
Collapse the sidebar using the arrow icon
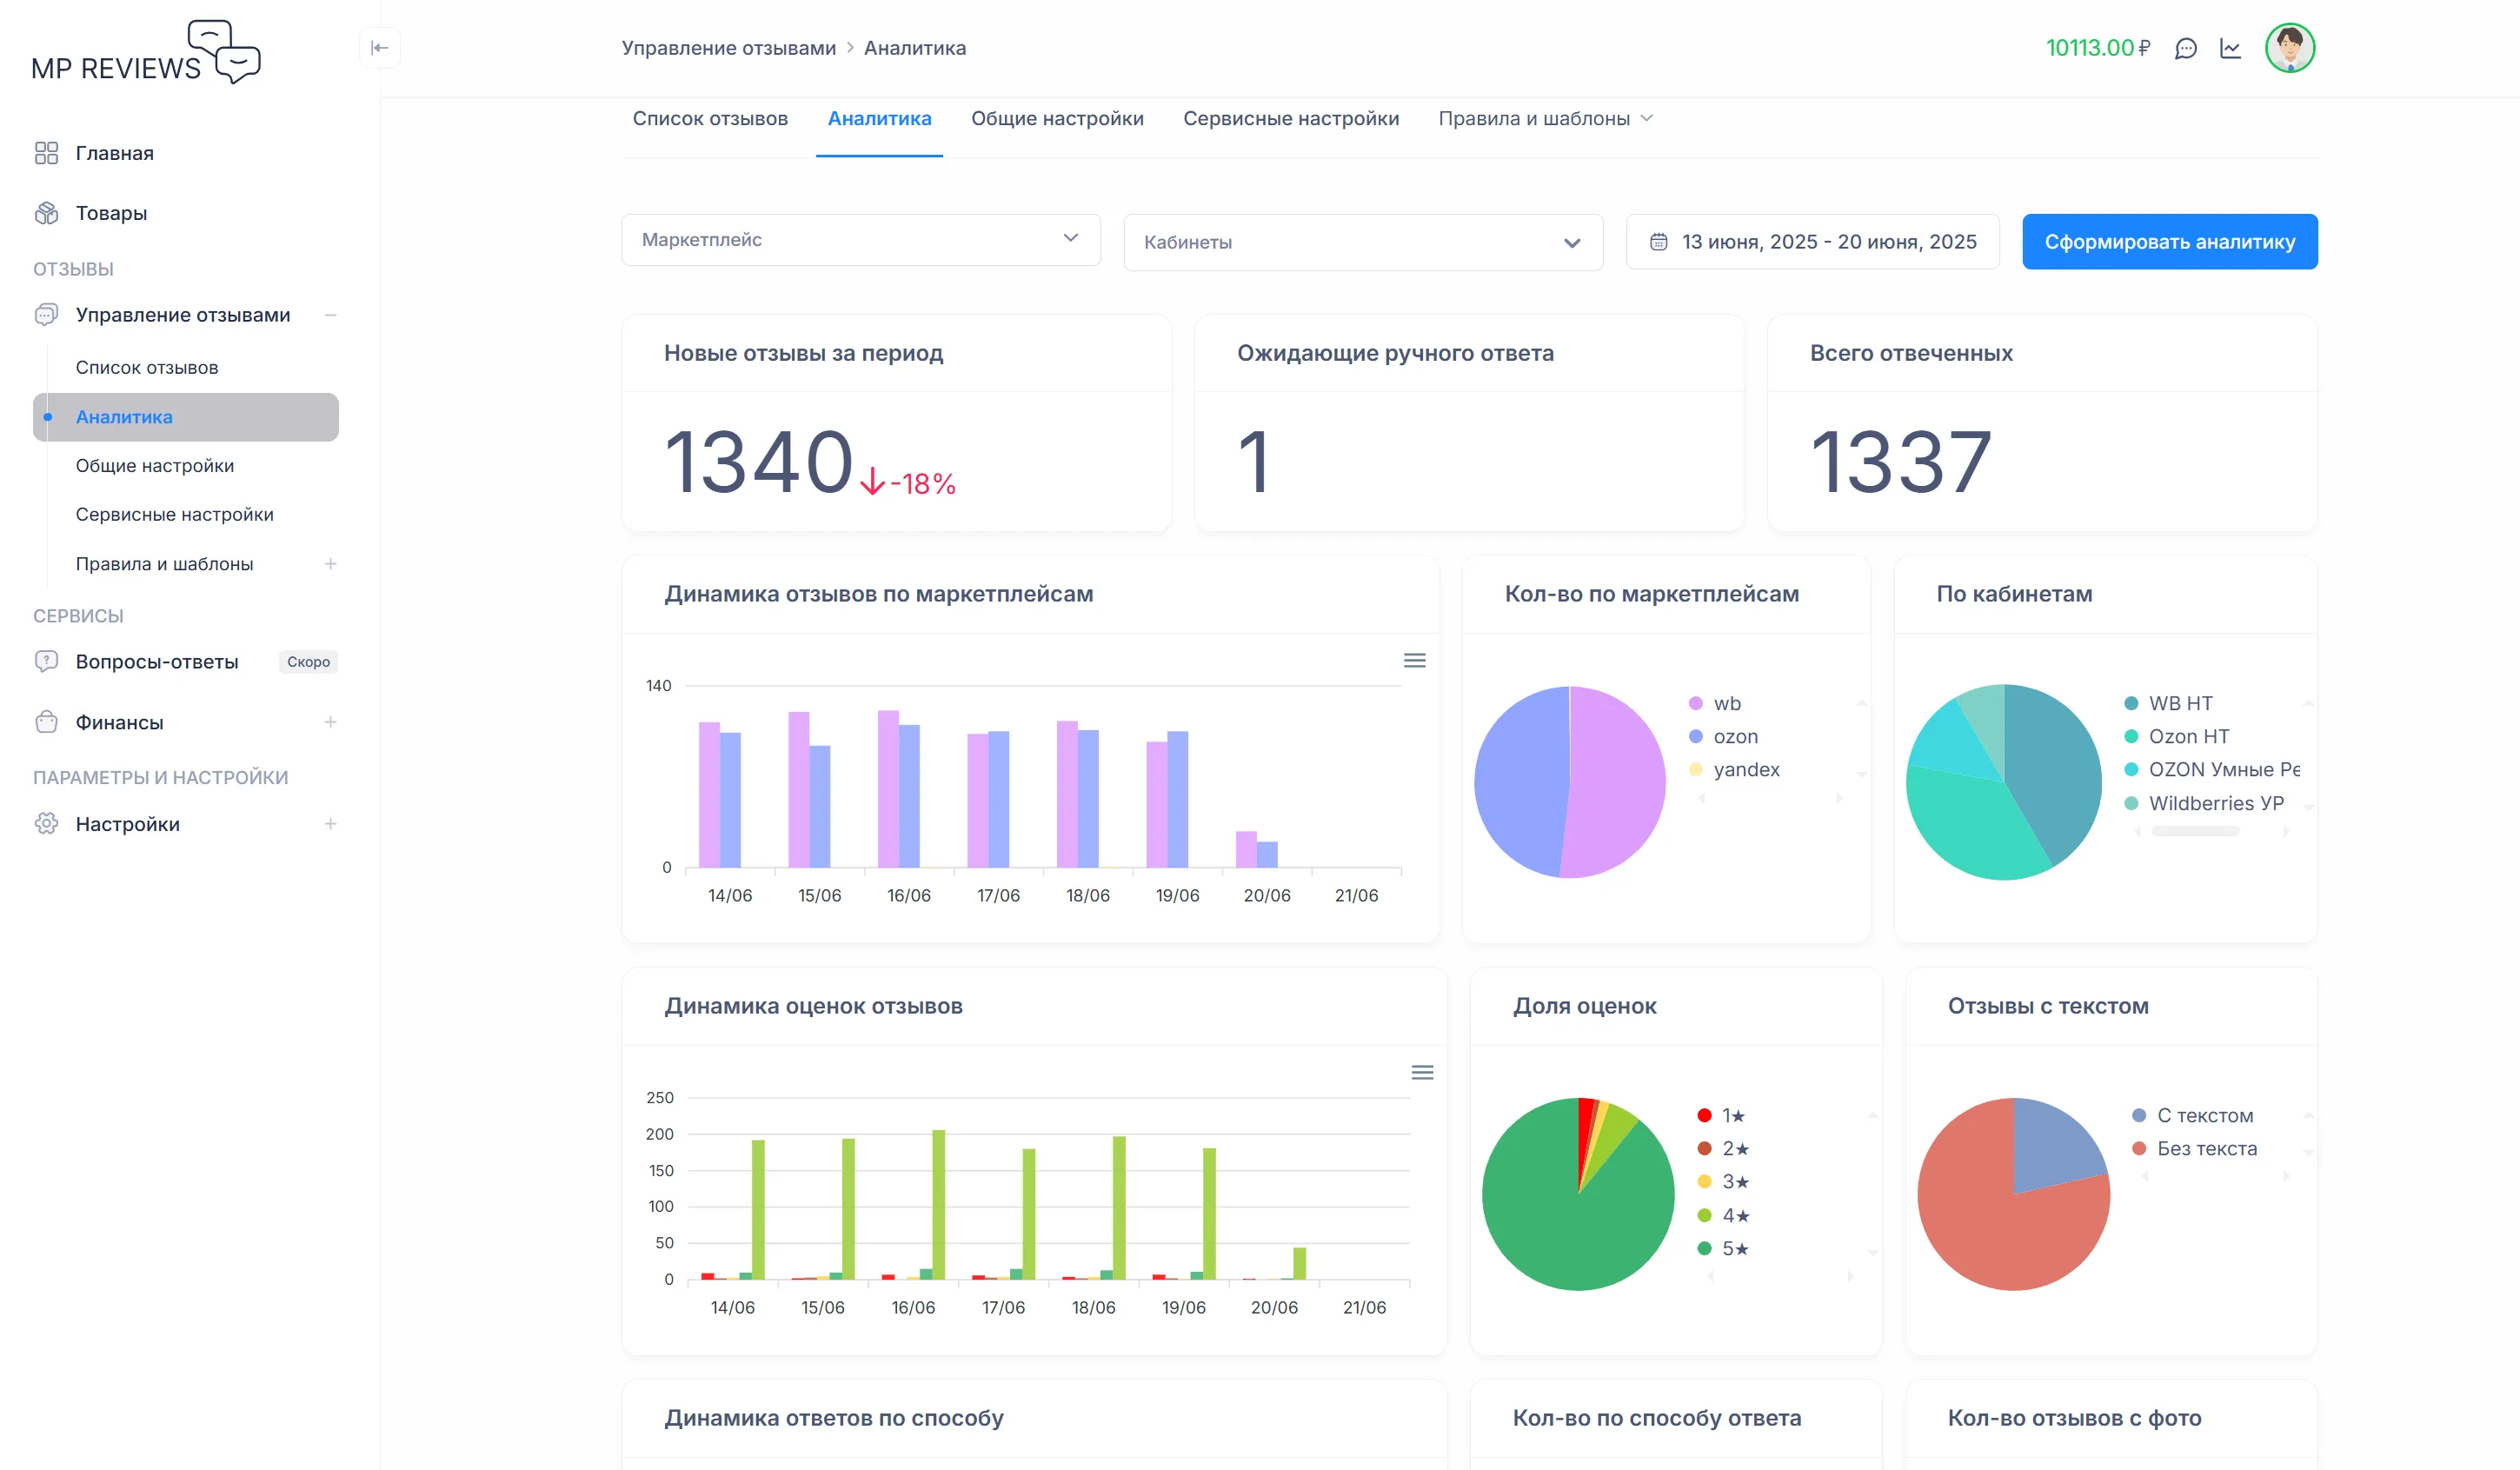pyautogui.click(x=380, y=47)
